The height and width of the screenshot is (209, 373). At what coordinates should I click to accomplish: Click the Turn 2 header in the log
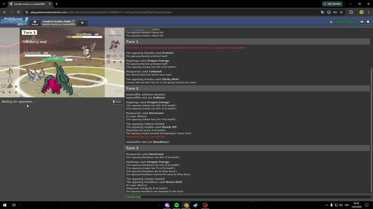pyautogui.click(x=247, y=89)
